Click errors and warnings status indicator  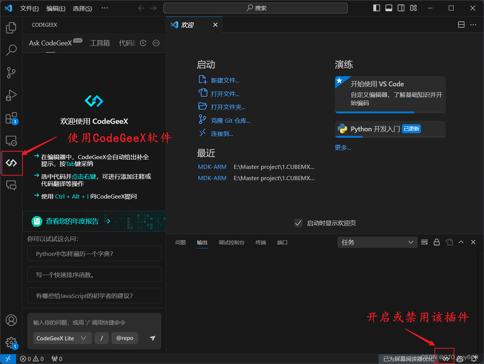32,359
